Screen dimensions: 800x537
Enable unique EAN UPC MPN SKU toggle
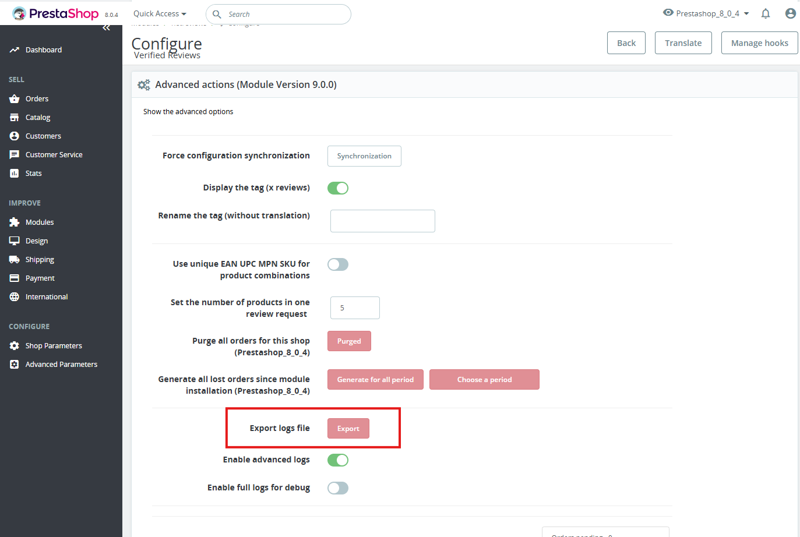338,264
